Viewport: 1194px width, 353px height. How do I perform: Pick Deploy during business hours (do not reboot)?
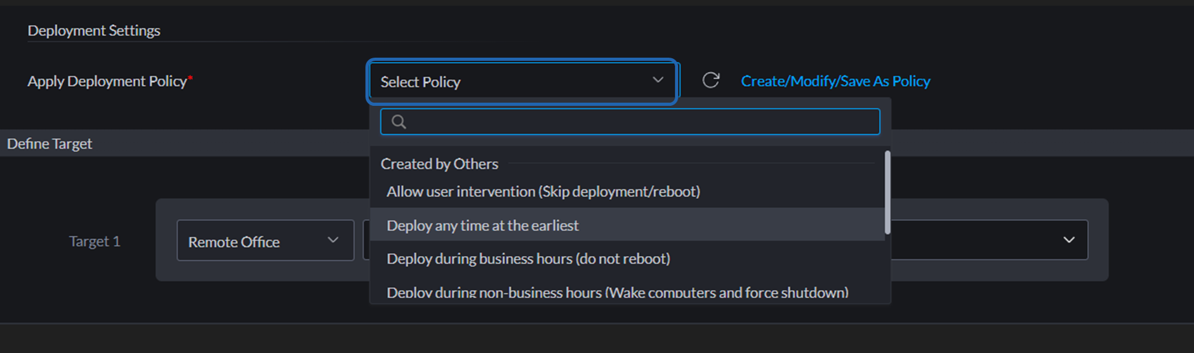pos(627,259)
